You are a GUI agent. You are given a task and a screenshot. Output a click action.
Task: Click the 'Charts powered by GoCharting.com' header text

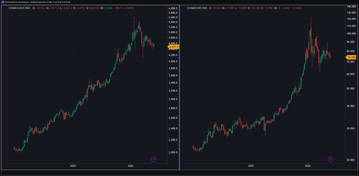(17, 2)
